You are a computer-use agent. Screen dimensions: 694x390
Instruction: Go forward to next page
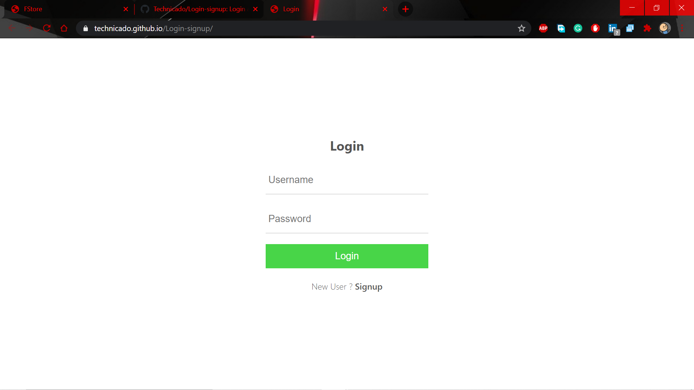pyautogui.click(x=29, y=28)
